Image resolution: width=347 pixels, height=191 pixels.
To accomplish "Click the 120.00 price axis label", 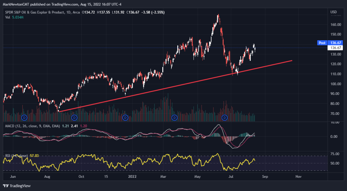I will (x=336, y=64).
